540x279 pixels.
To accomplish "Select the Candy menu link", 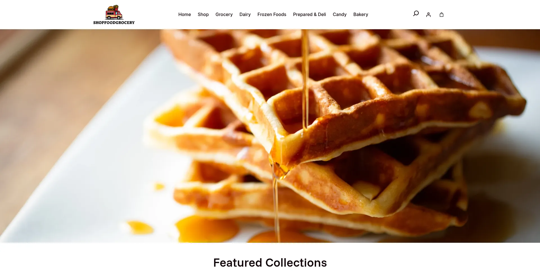I will click(x=339, y=14).
